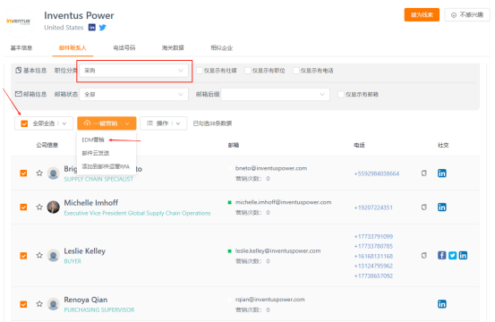Select the 邮件联系人 tab
The width and height of the screenshot is (495, 322).
click(73, 48)
